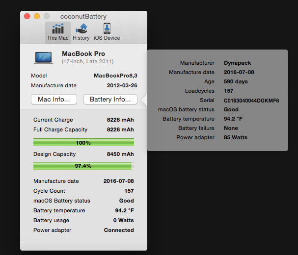Viewport: 298px width, 255px height.
Task: Click the (17-inch, Late 2011) subtitle
Action: (x=87, y=61)
